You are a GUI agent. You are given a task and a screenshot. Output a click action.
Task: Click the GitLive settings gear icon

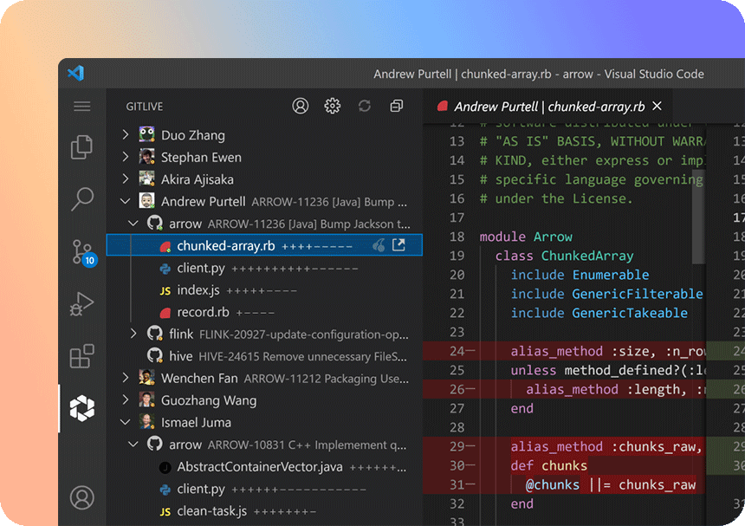(332, 106)
